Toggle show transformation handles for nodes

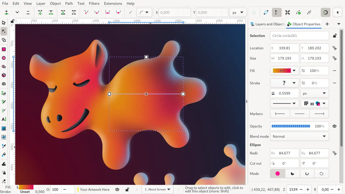click(288, 12)
